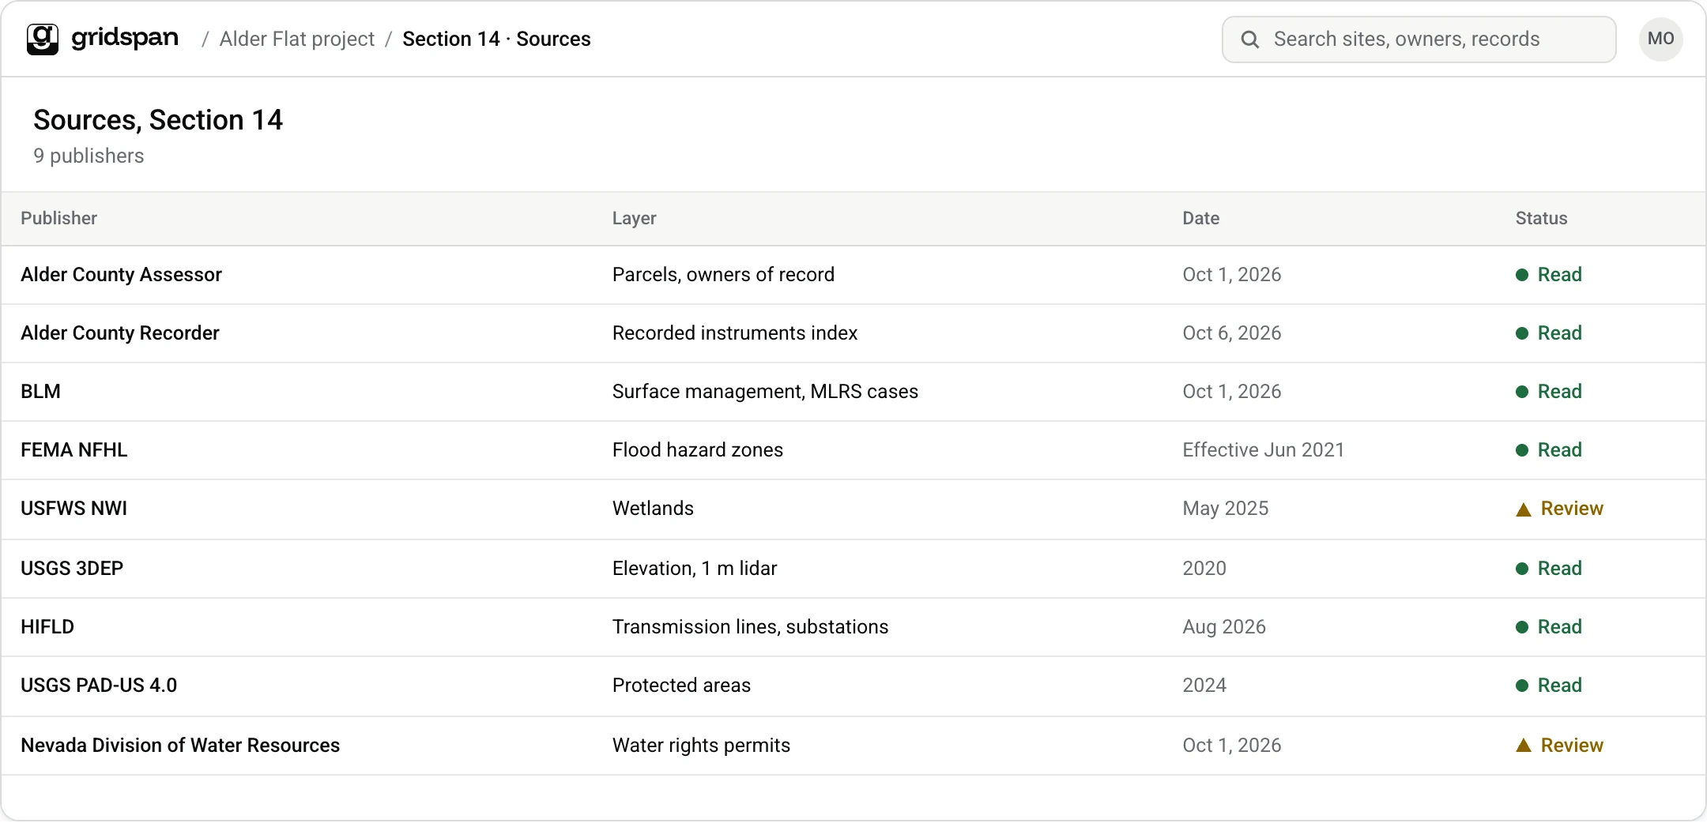
Task: Click the Parcels, owners of record layer
Action: click(723, 275)
